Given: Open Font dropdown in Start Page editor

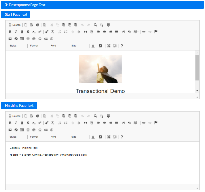Looking at the screenshot, I should (59, 46).
